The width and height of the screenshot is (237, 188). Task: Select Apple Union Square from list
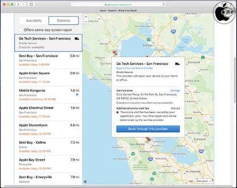[49, 78]
